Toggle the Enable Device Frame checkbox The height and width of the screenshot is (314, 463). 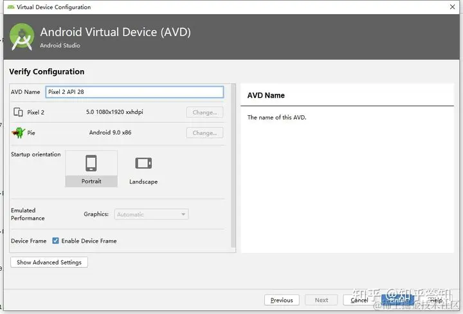55,241
